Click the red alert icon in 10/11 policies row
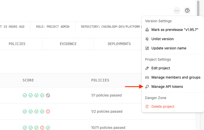Viewport: 204px width, 130px height. pyautogui.click(x=42, y=128)
